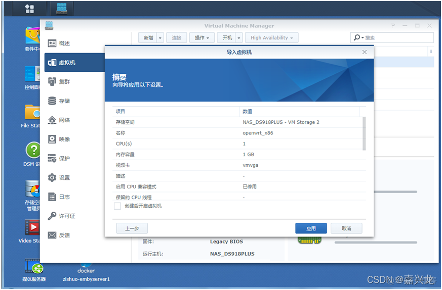Click the Network (网络) sidebar icon
Screen dimensions: 442x290
point(52,120)
